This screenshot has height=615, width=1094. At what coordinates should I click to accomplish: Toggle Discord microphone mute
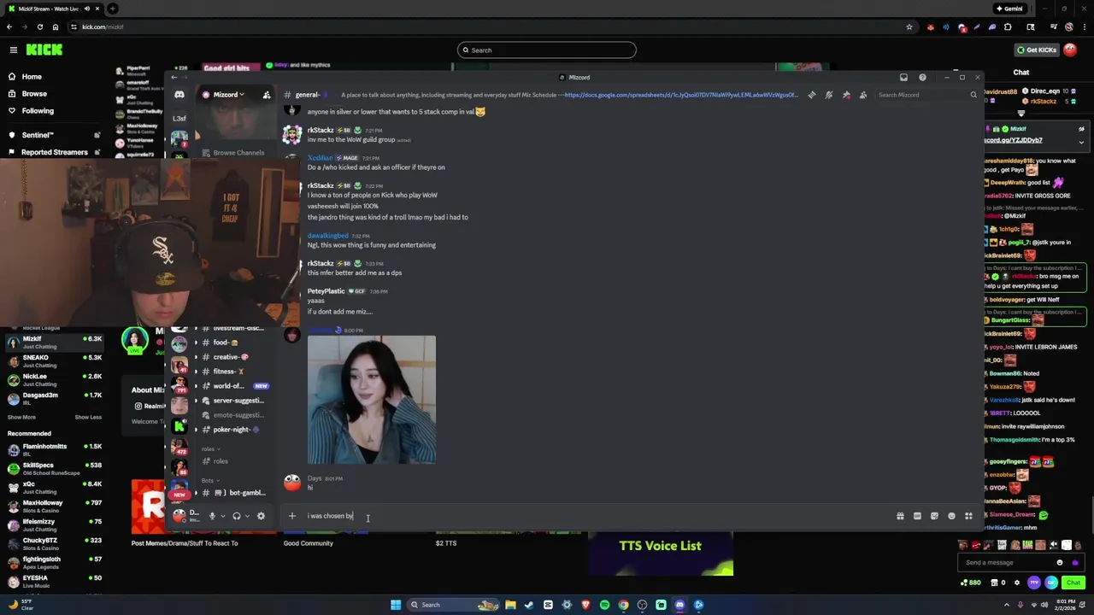pos(212,516)
